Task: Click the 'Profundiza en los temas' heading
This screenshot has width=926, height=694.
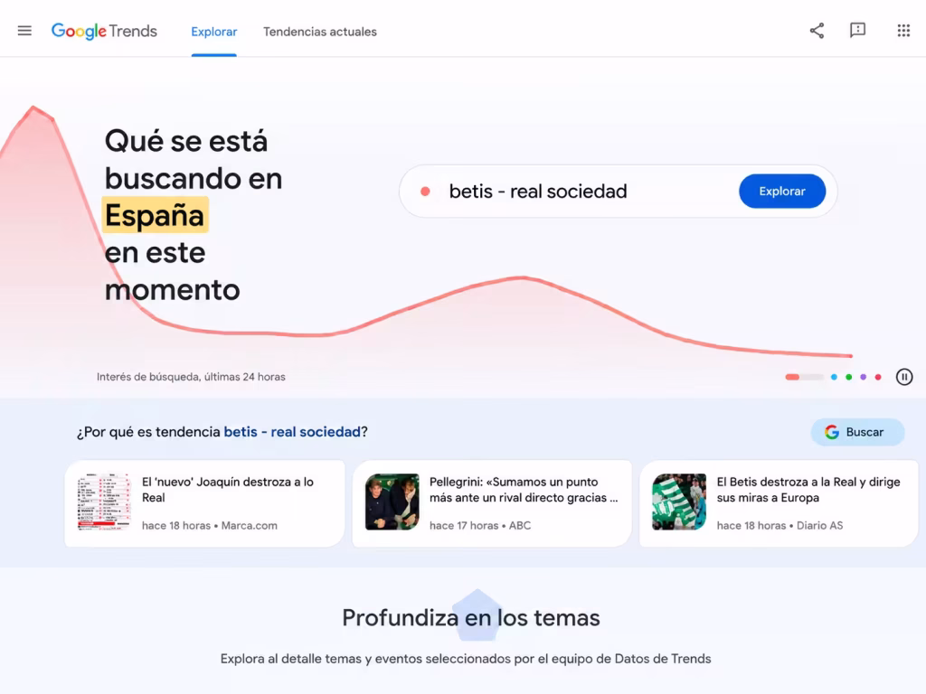Action: point(470,618)
